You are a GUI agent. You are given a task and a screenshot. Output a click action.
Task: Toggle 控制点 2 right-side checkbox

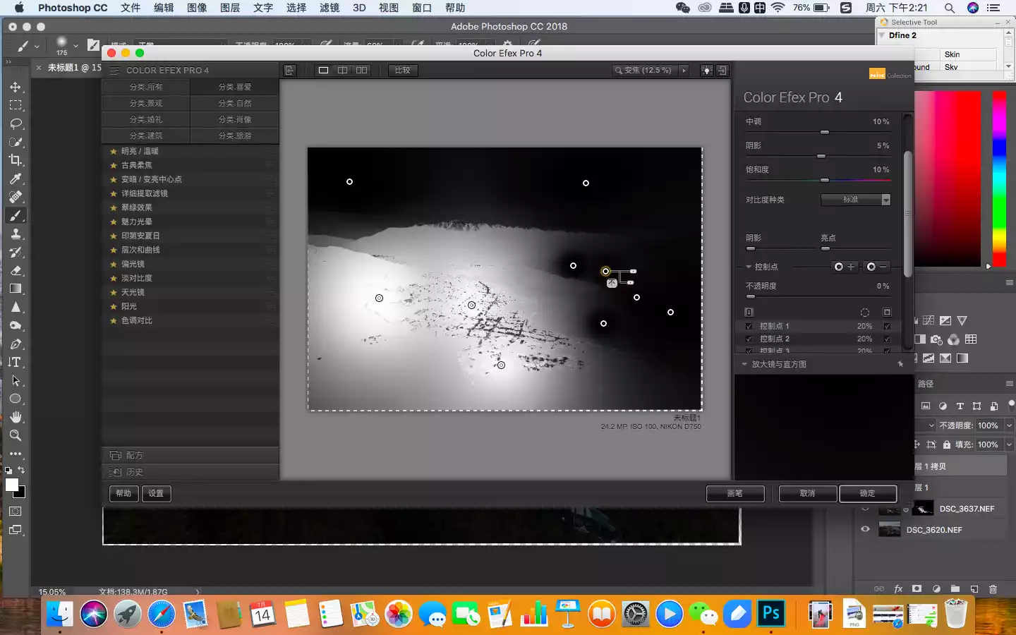pyautogui.click(x=887, y=339)
